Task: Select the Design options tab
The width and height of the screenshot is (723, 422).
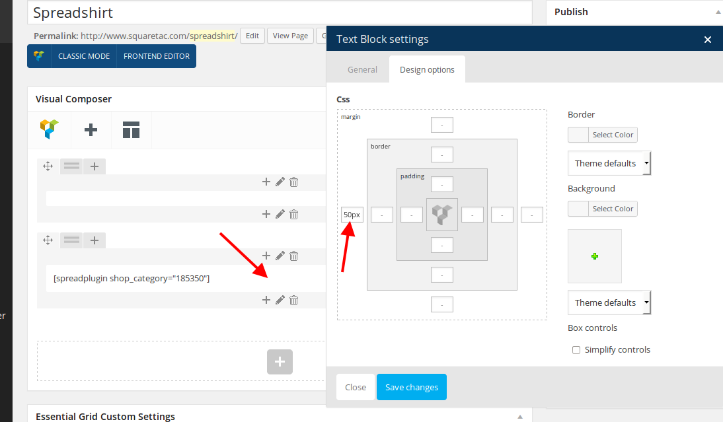Action: (x=427, y=69)
